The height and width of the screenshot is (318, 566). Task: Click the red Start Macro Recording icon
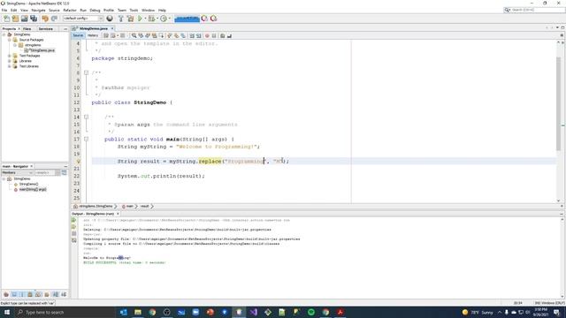(x=207, y=35)
